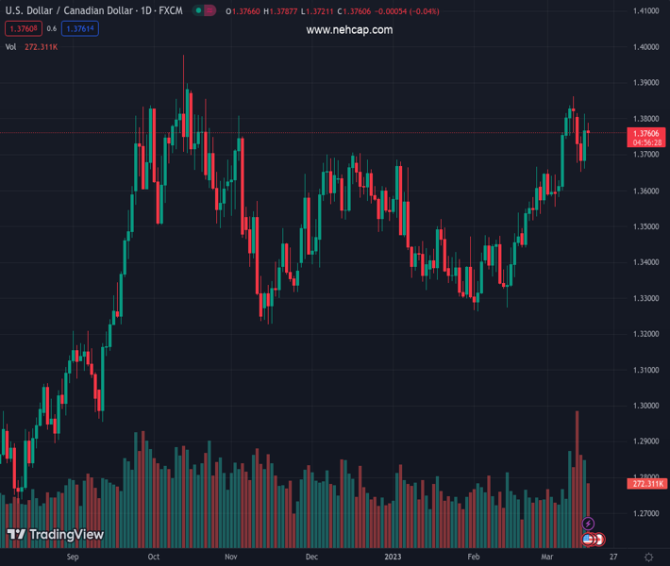Click the 0.6 spread value label
This screenshot has width=670, height=566.
[52, 29]
